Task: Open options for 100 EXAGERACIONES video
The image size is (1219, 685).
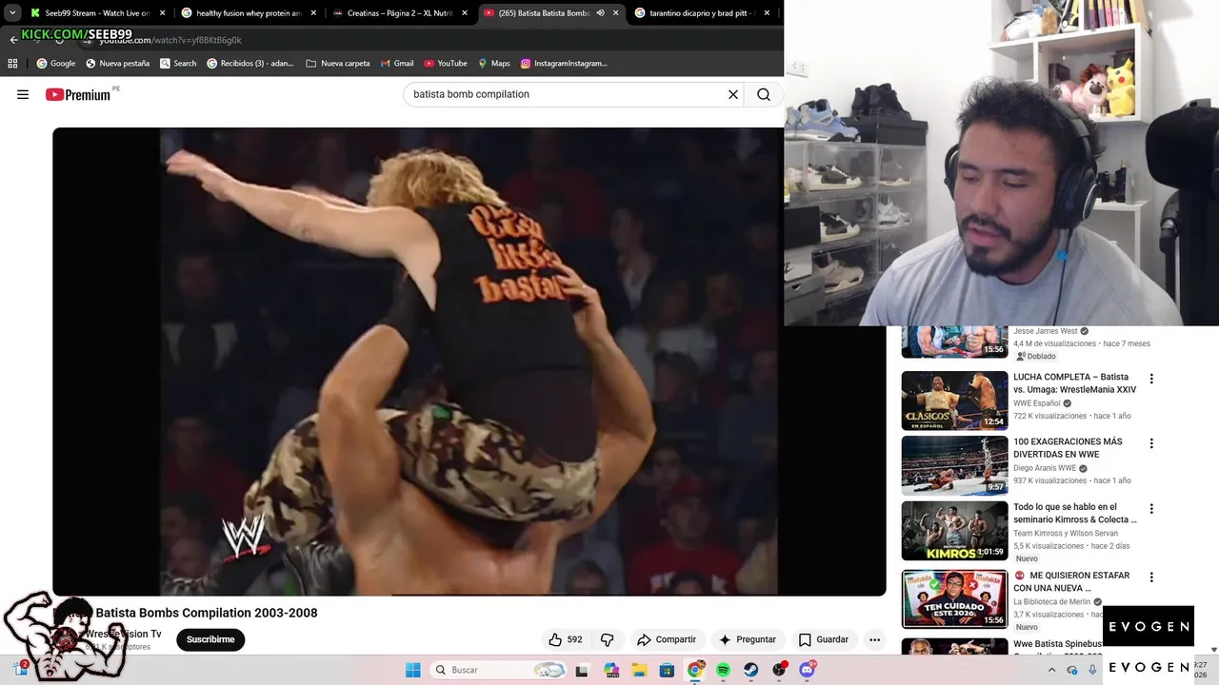Action: coord(1151,443)
